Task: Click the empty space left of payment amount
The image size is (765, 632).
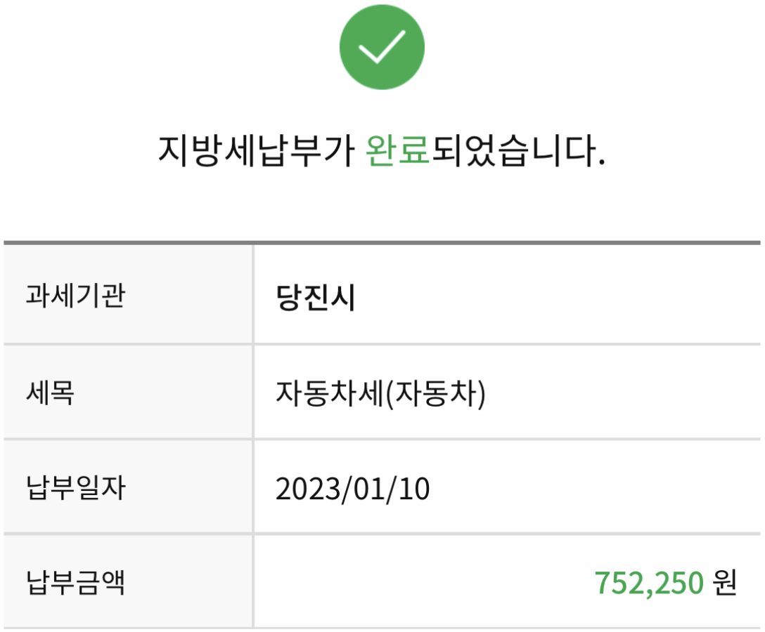Action: pos(422,583)
